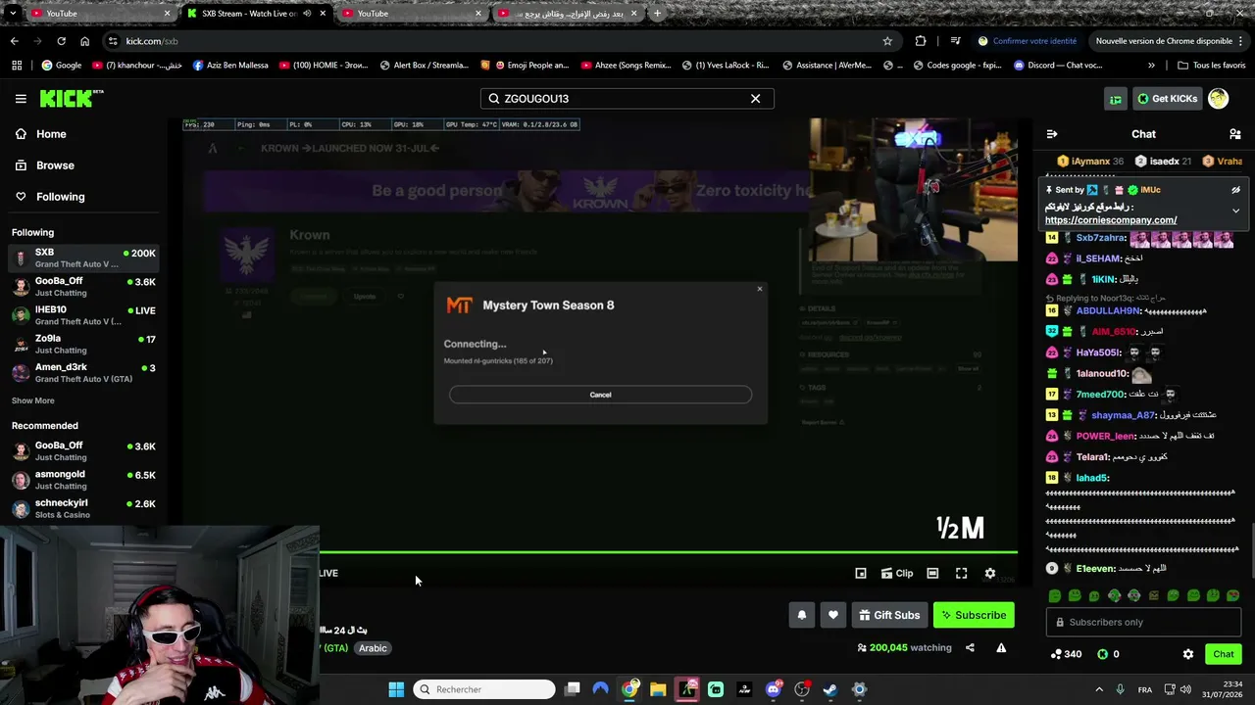Image resolution: width=1255 pixels, height=705 pixels.
Task: Open the Windows Start menu
Action: tap(396, 689)
